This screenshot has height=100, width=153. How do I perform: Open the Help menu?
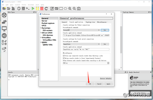pyautogui.click(x=42, y=5)
